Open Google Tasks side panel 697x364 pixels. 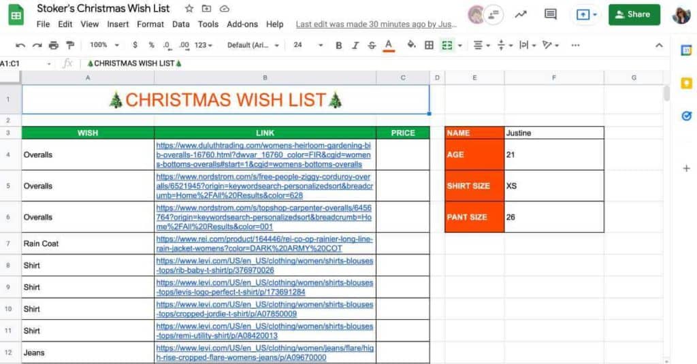(686, 116)
